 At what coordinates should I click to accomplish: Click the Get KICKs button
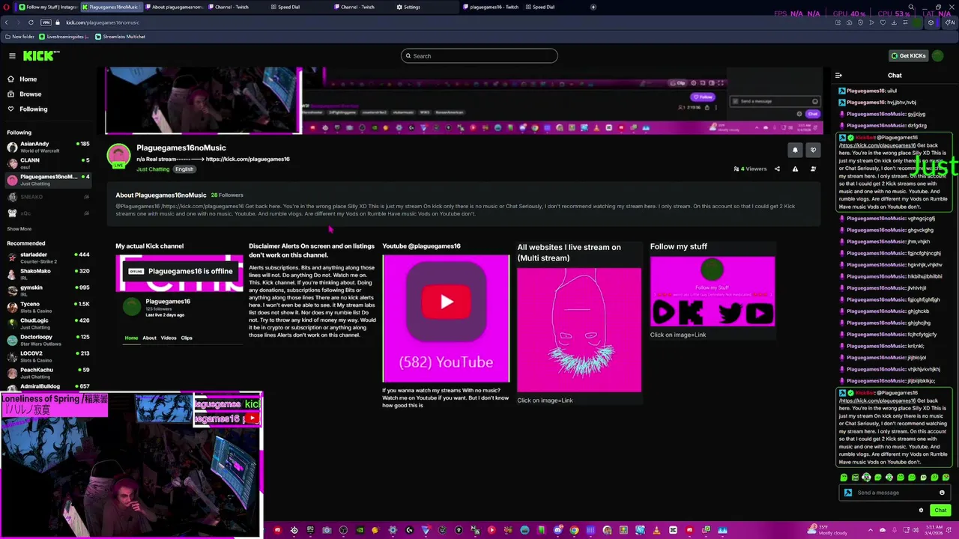[907, 56]
